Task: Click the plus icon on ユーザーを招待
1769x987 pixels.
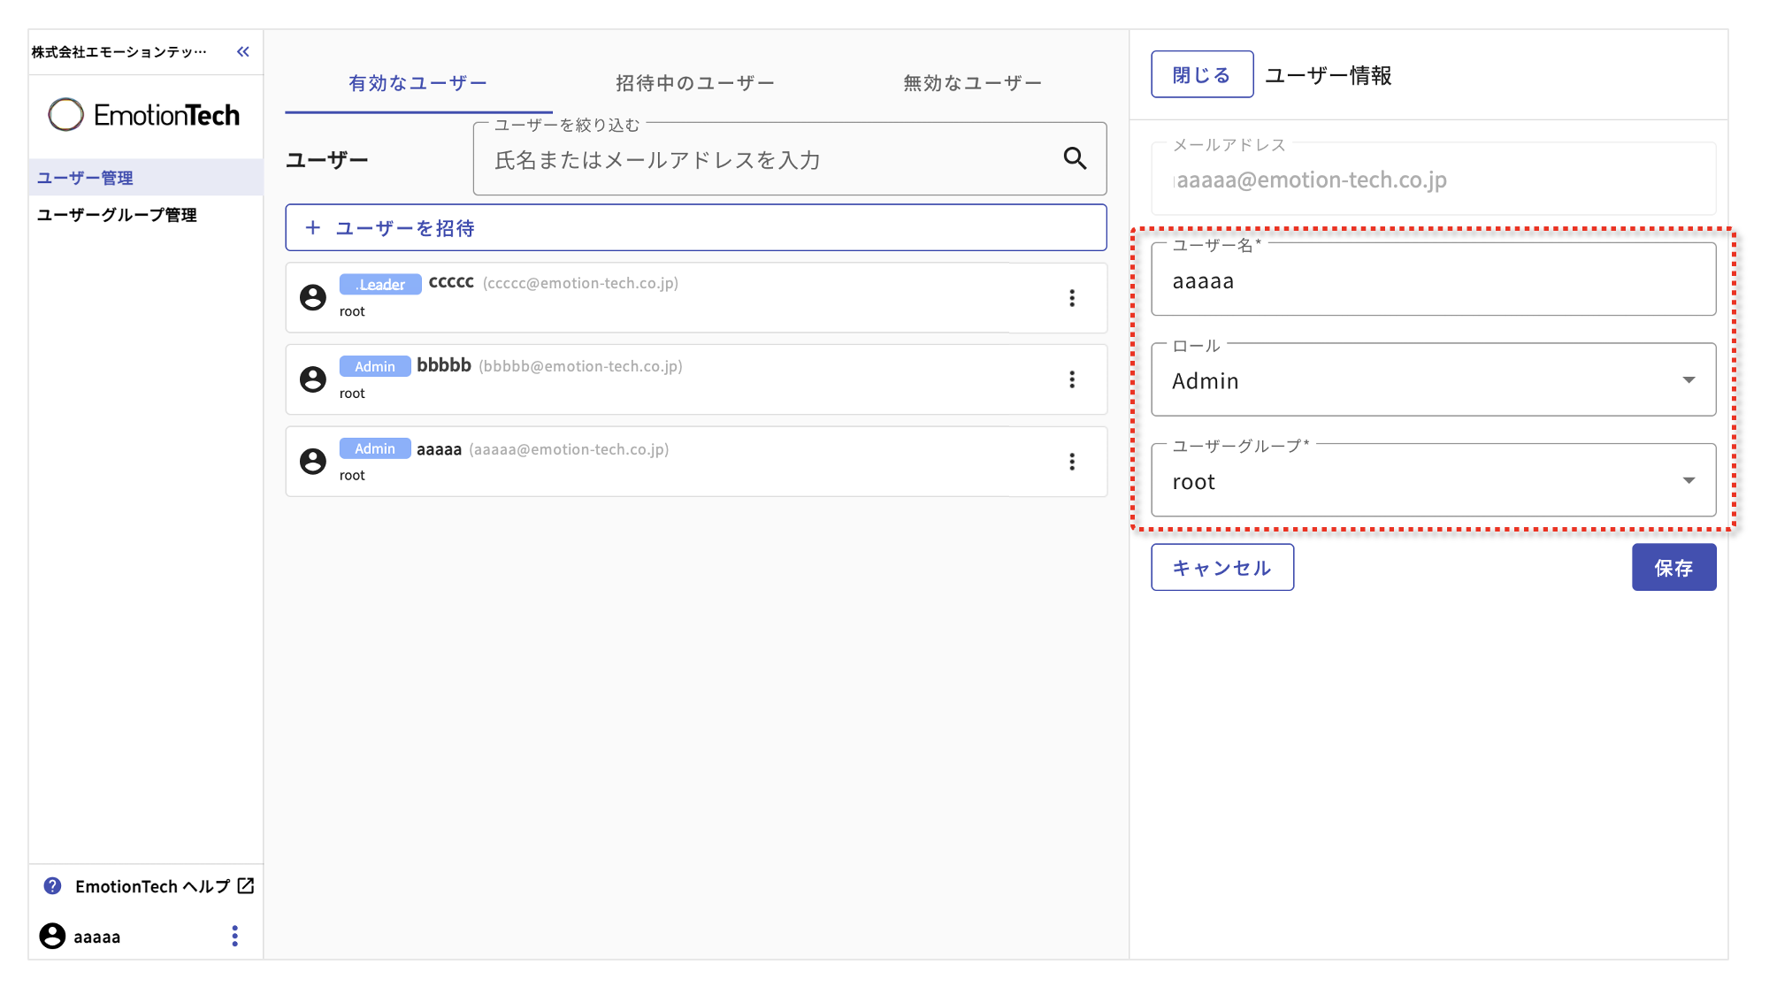Action: pyautogui.click(x=313, y=227)
